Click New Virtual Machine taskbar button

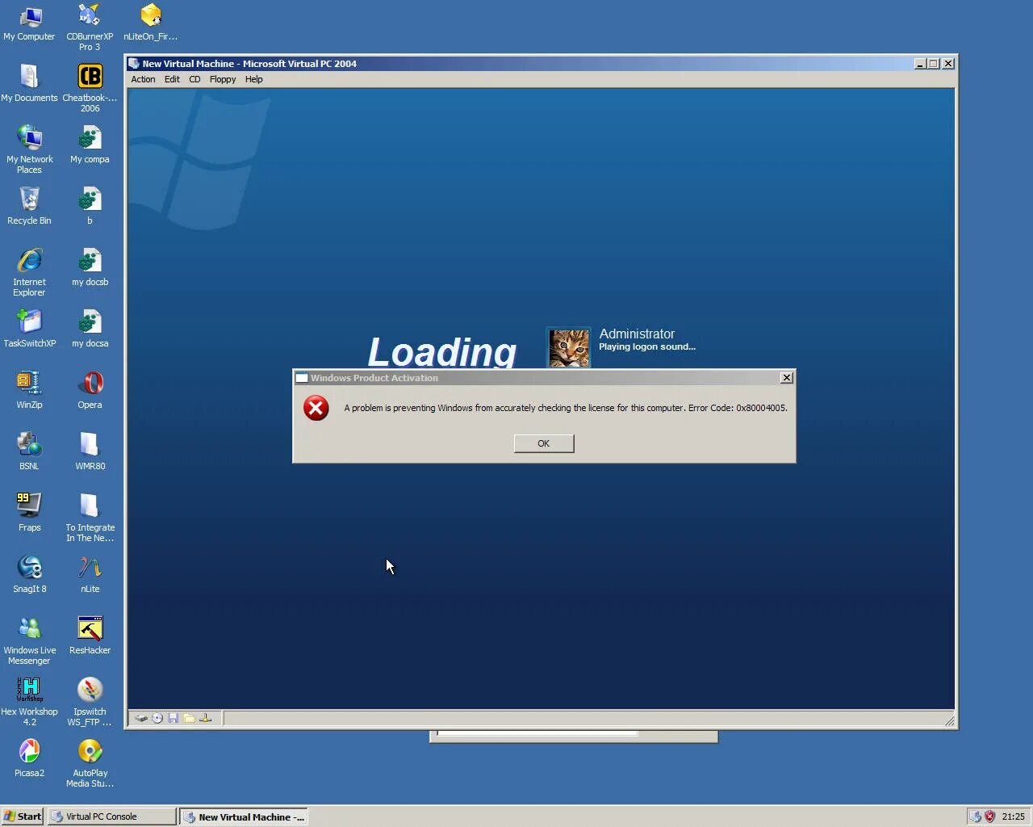tap(244, 817)
